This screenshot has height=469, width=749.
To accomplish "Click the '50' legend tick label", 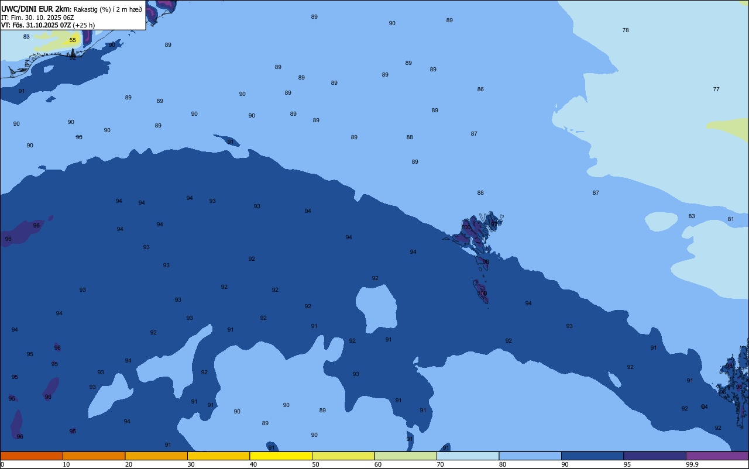I will (316, 464).
